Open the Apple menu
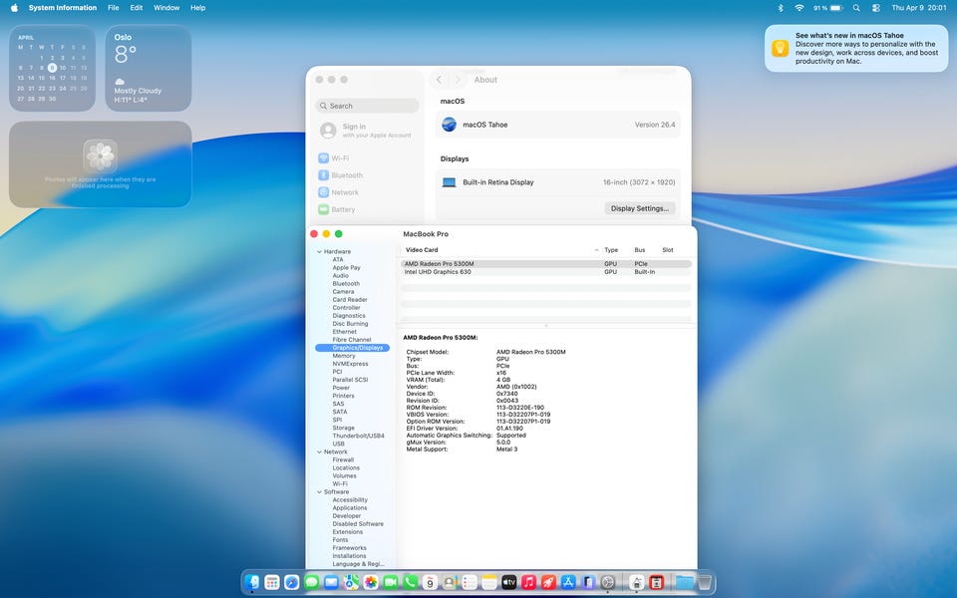The image size is (957, 598). click(x=14, y=8)
